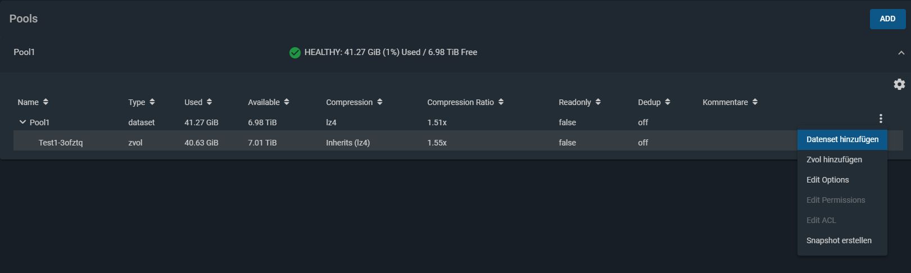This screenshot has width=911, height=273.
Task: Click the green HEALTHY status checkmark
Action: point(294,53)
